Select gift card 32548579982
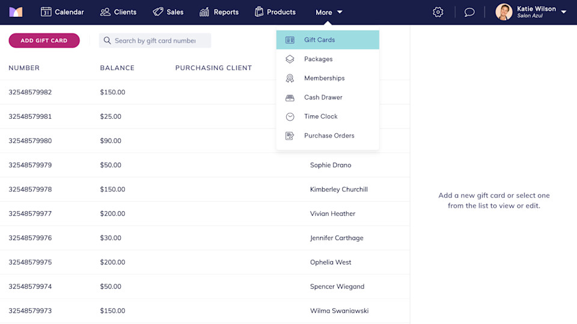Screen dimensions: 577x324 30,92
